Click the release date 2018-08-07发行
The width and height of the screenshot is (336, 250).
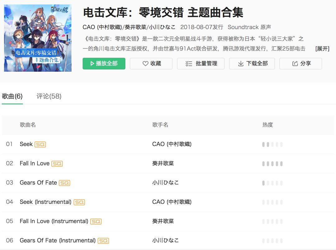(202, 27)
